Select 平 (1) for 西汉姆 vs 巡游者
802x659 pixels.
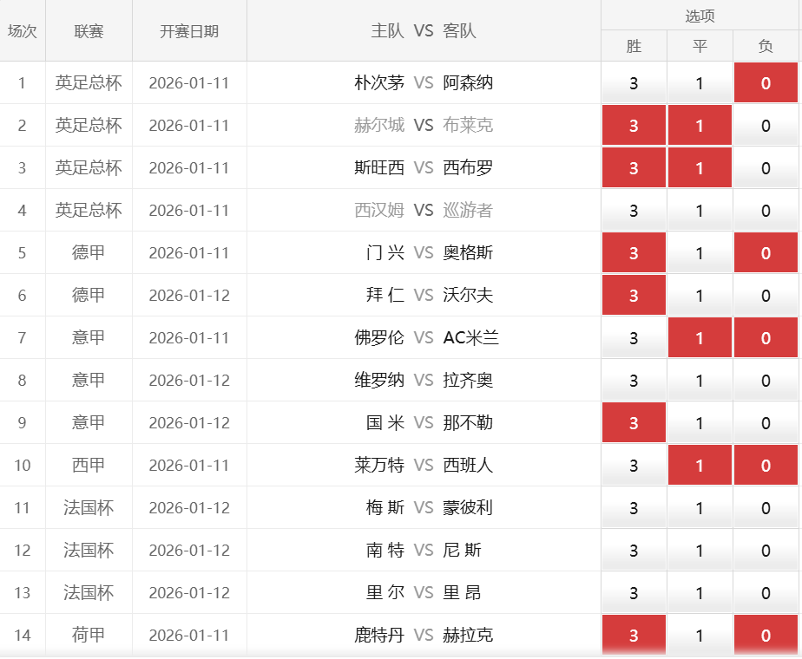coord(700,210)
